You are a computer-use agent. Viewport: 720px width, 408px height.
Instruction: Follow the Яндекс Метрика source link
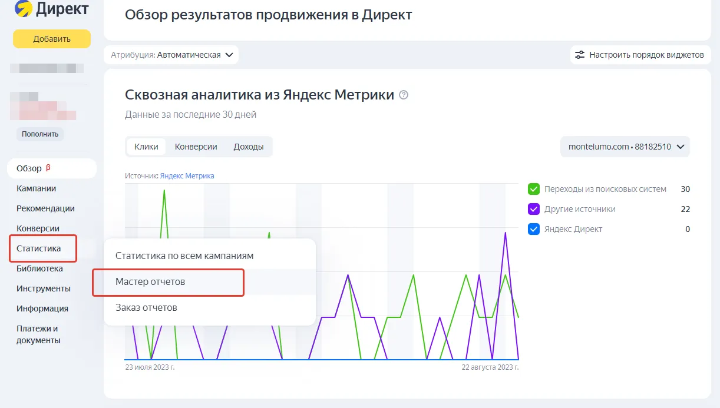coord(187,175)
